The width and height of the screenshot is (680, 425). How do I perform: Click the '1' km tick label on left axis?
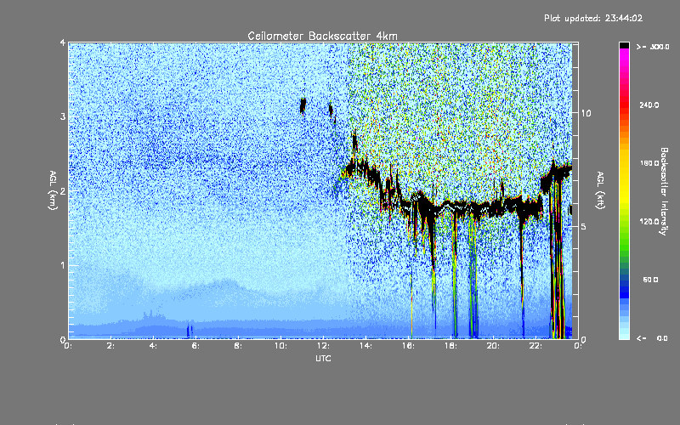pyautogui.click(x=63, y=265)
